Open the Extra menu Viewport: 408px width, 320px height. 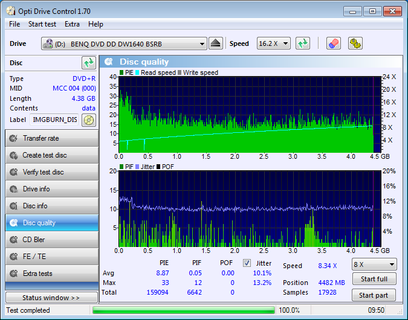(x=72, y=24)
